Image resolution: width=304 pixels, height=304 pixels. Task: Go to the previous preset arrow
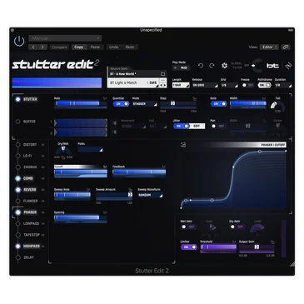pyautogui.click(x=33, y=47)
